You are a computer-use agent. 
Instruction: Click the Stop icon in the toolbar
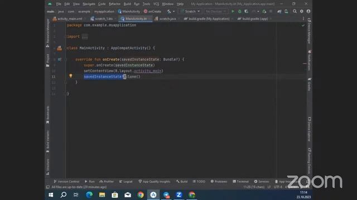click(271, 11)
